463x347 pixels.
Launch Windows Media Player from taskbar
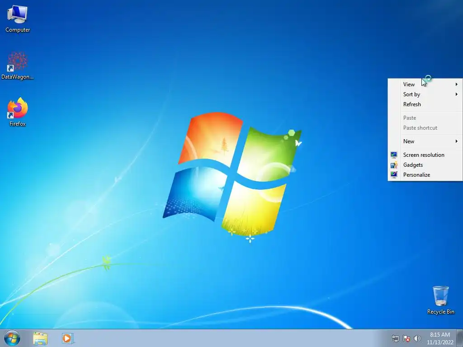[x=67, y=338]
